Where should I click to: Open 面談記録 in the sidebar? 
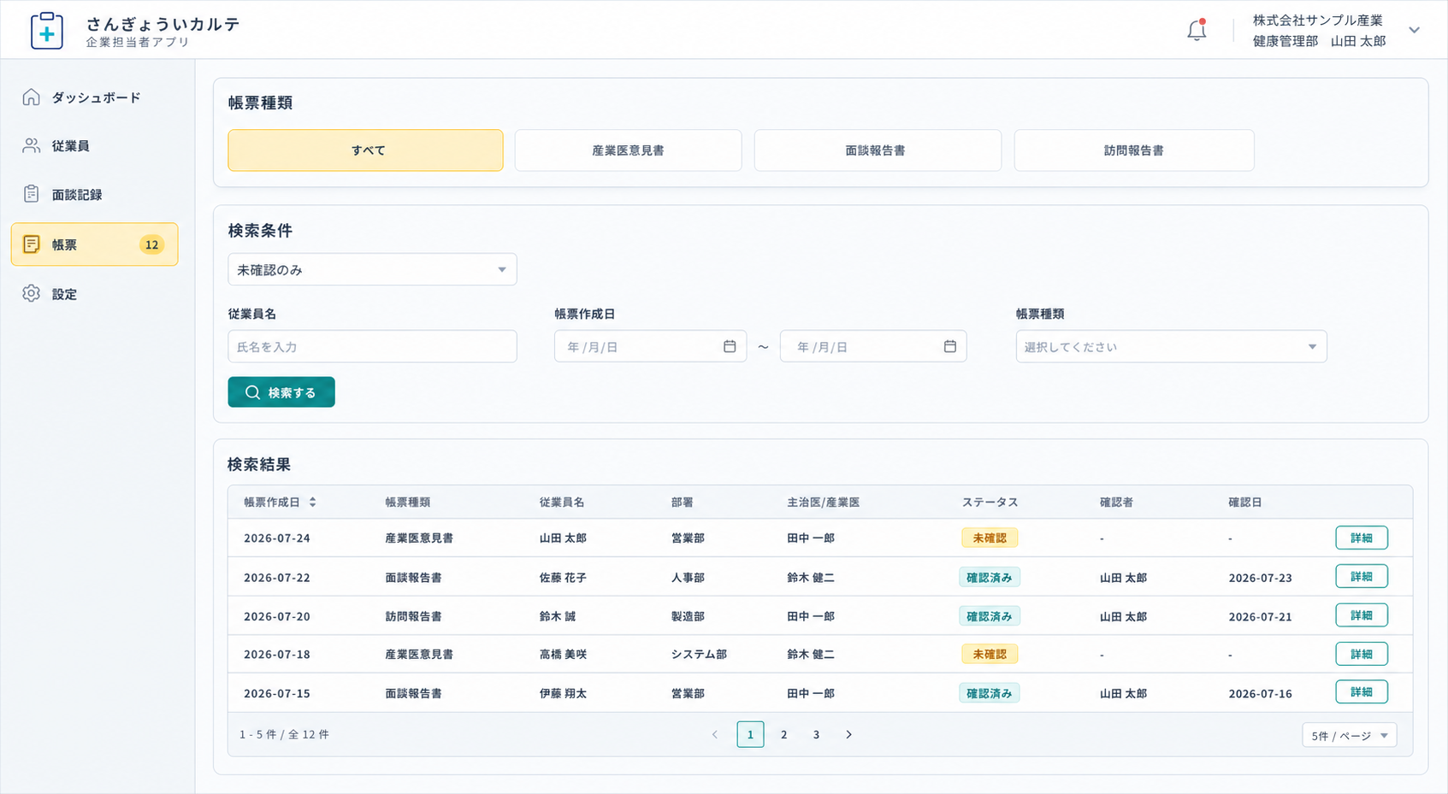pos(77,195)
